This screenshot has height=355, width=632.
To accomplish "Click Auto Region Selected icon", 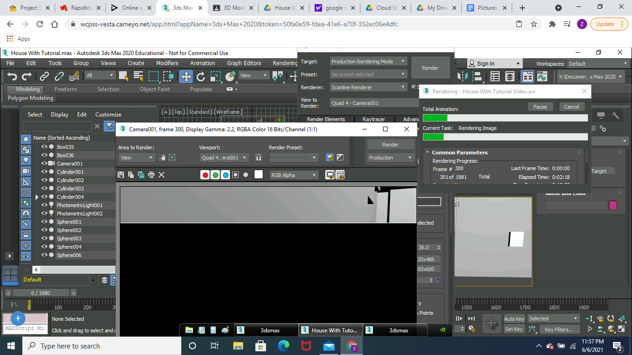I will click(x=172, y=158).
